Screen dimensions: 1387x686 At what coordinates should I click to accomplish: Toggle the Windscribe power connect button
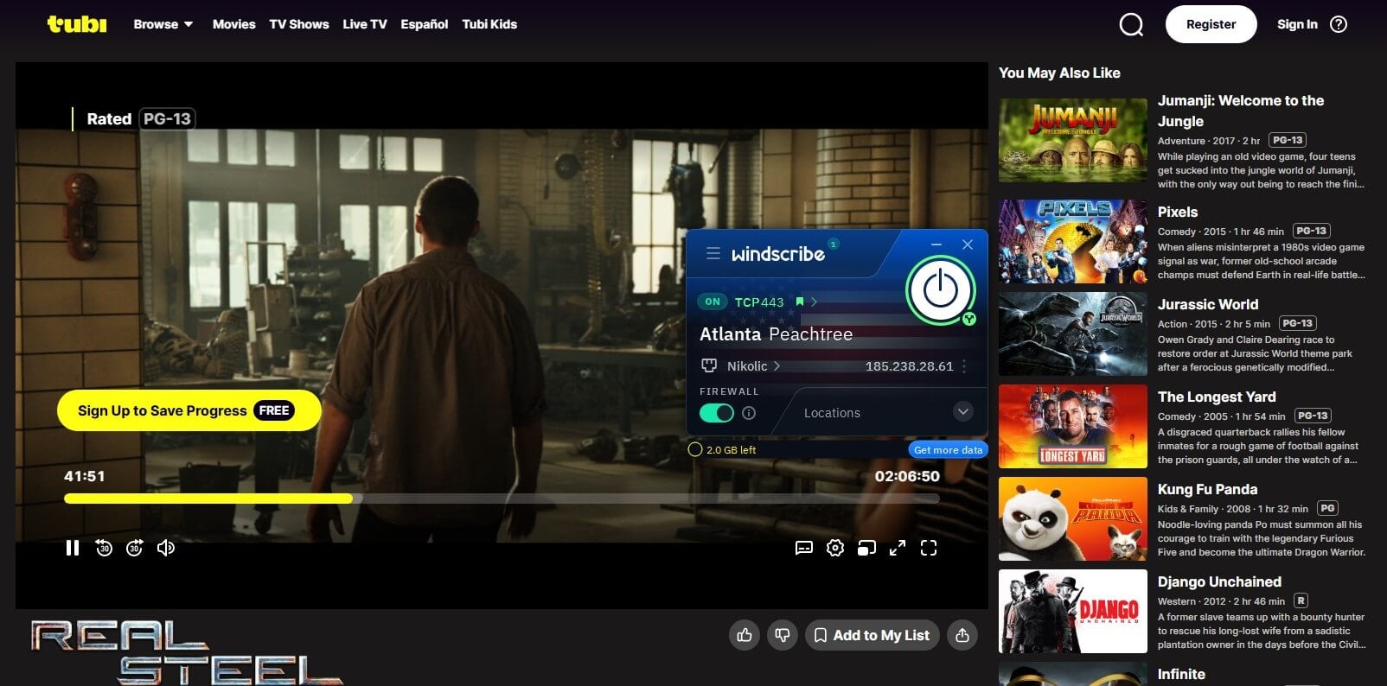coord(941,290)
